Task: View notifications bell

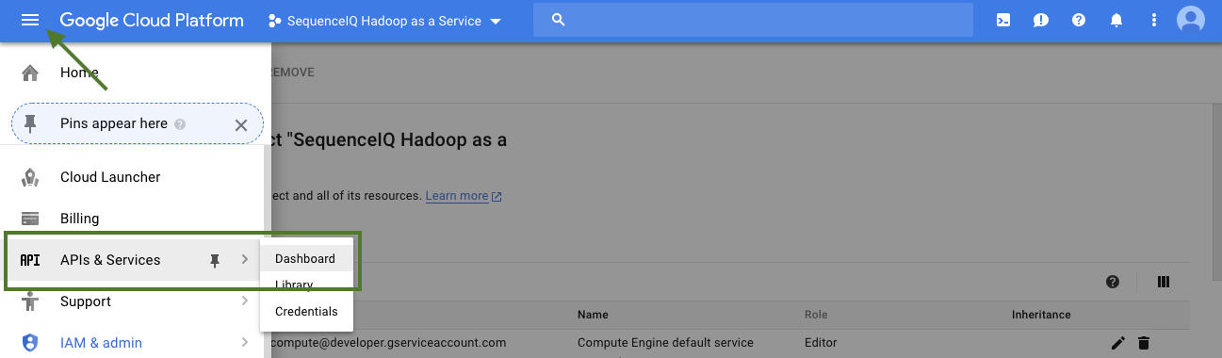Action: tap(1116, 20)
